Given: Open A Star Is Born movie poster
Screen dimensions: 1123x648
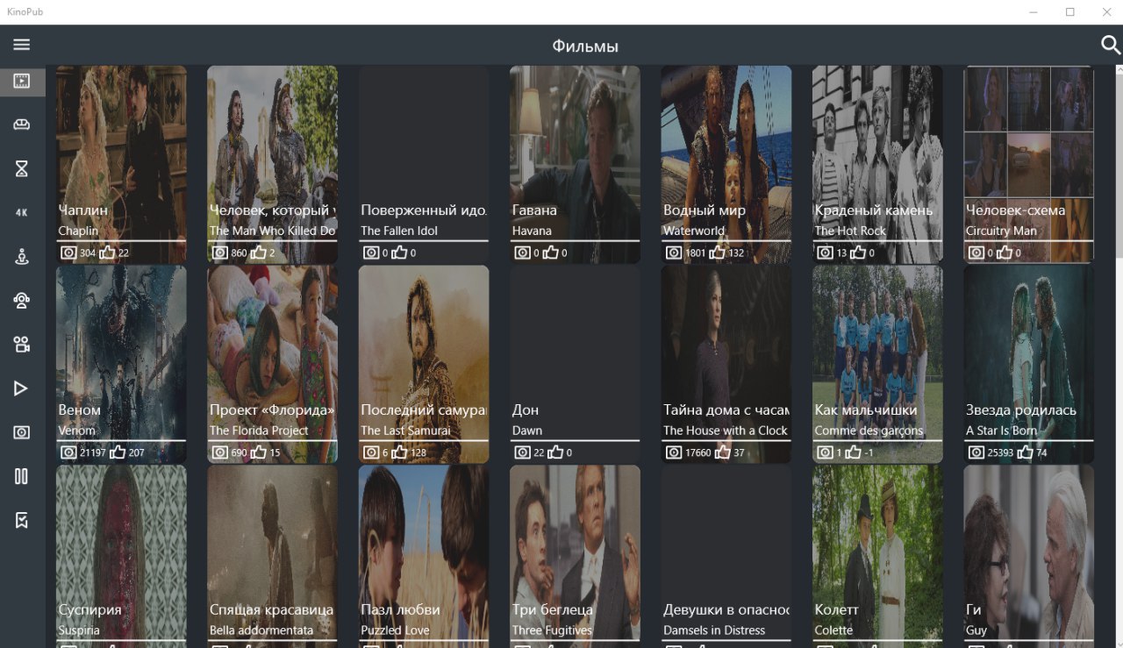Looking at the screenshot, I should pos(1028,365).
